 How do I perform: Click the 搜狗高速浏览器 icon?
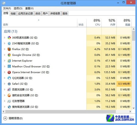coord(9,107)
